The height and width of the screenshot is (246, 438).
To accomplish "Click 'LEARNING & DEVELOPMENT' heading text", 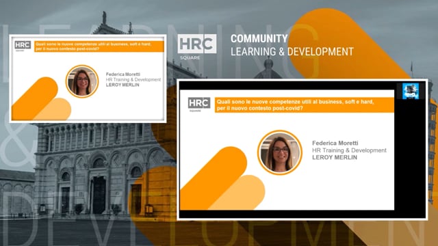I will pos(292,52).
